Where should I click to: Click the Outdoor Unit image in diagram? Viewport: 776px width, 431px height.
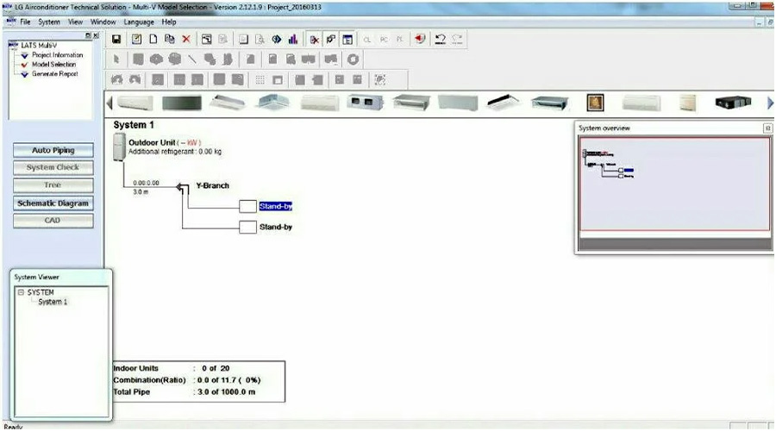tap(119, 147)
